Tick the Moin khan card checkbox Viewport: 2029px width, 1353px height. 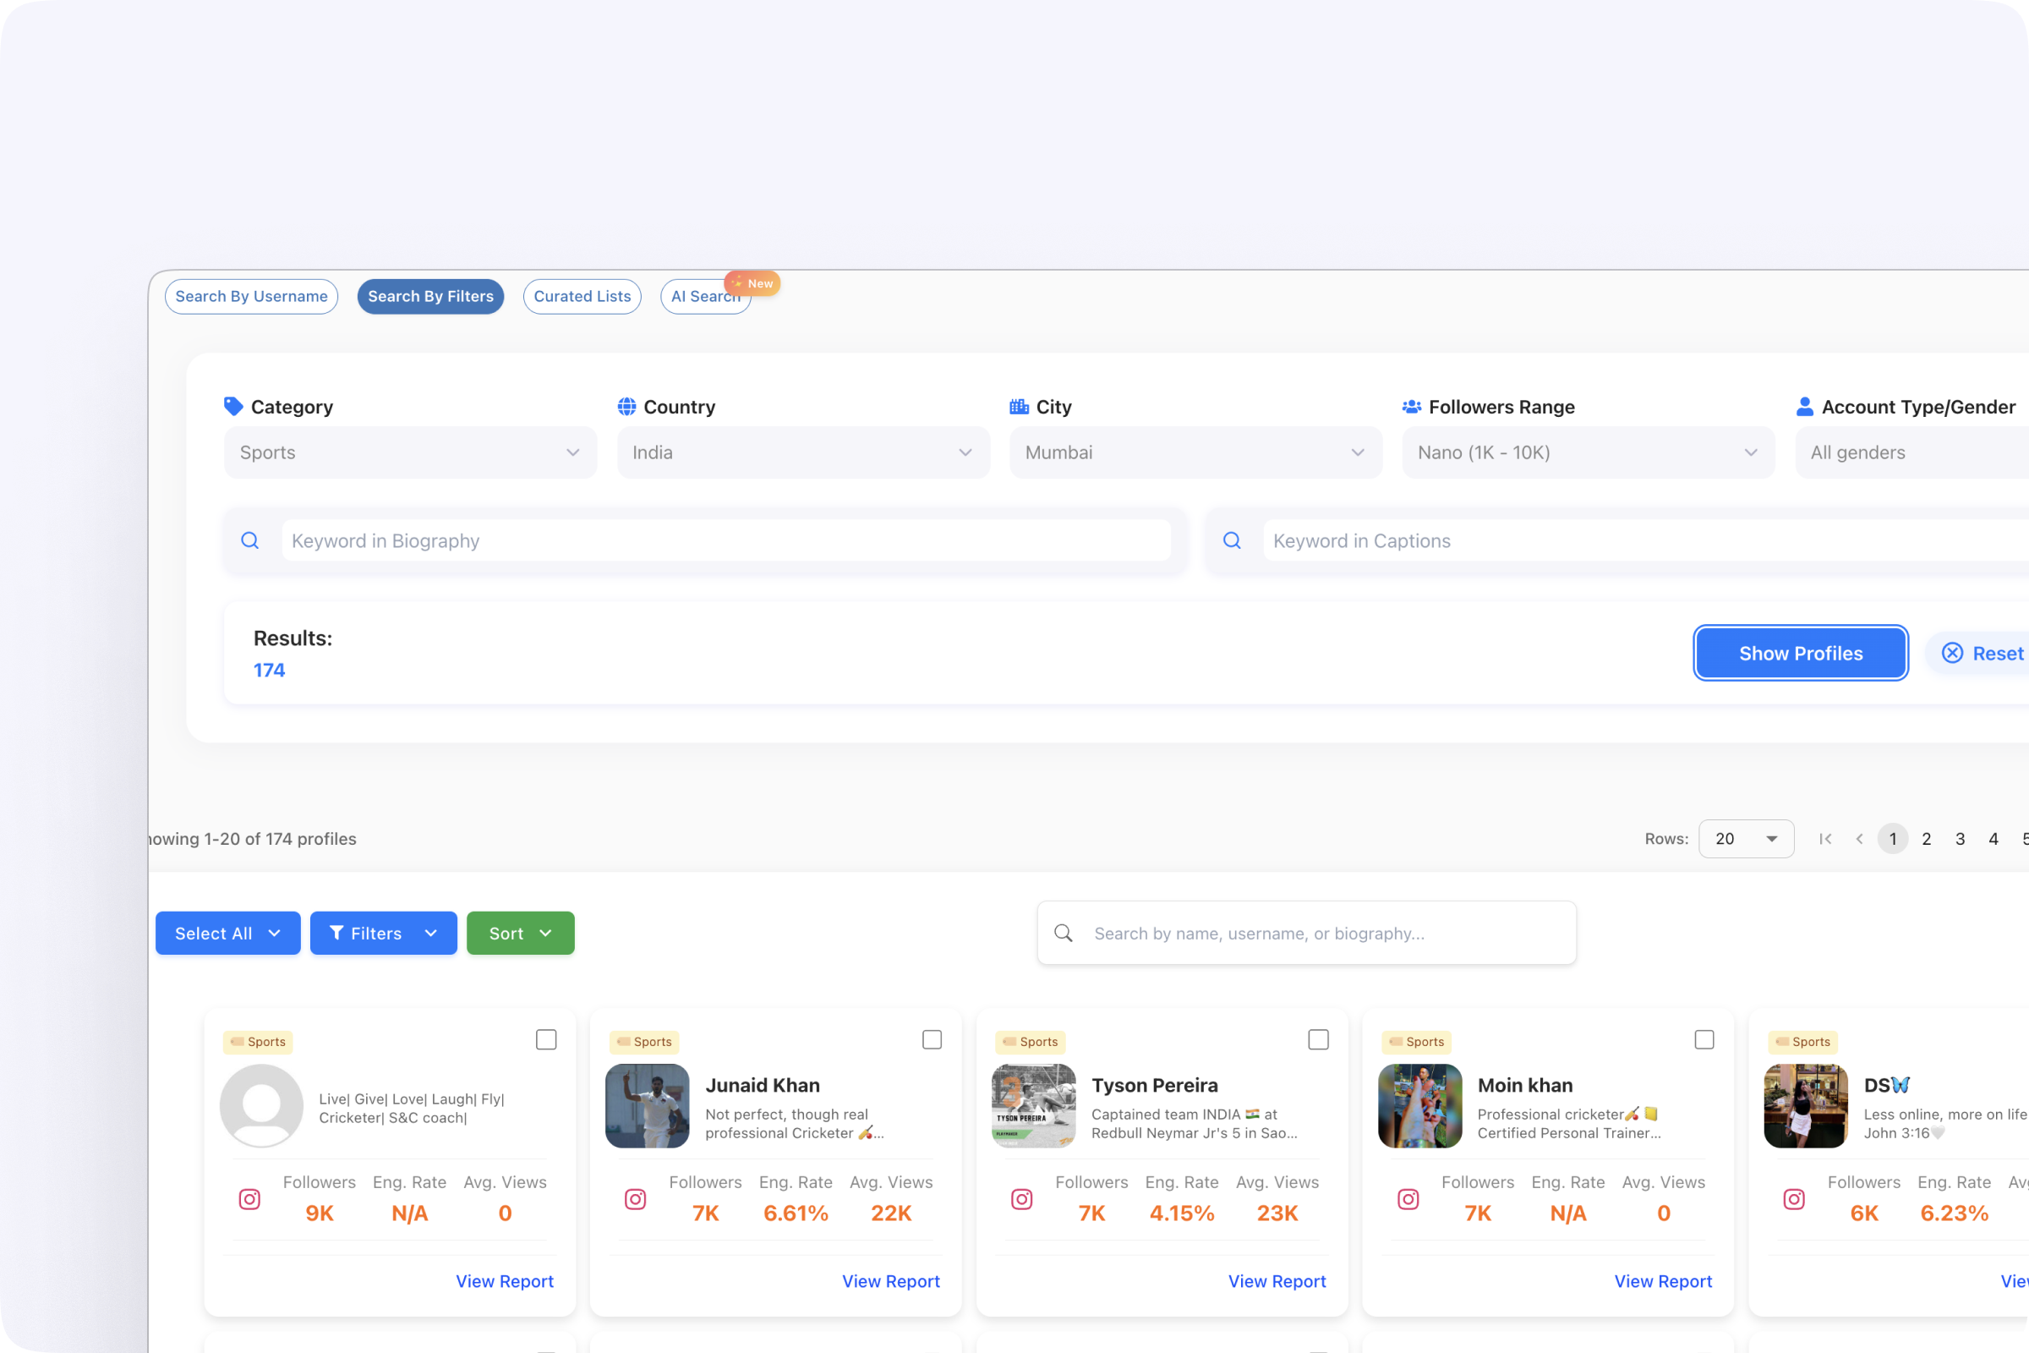click(1704, 1040)
